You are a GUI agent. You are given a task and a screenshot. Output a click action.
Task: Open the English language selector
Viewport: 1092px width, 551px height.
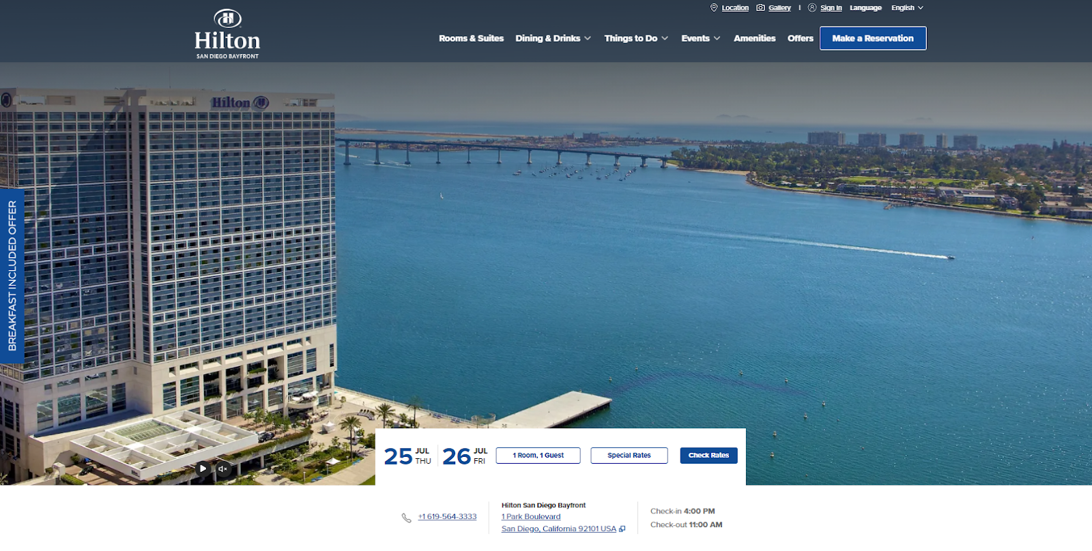[x=907, y=8]
